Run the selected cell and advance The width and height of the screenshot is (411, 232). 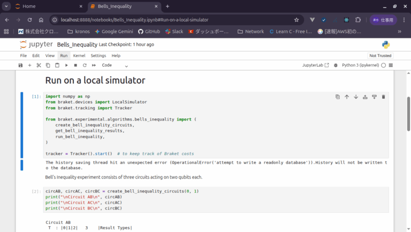66,65
